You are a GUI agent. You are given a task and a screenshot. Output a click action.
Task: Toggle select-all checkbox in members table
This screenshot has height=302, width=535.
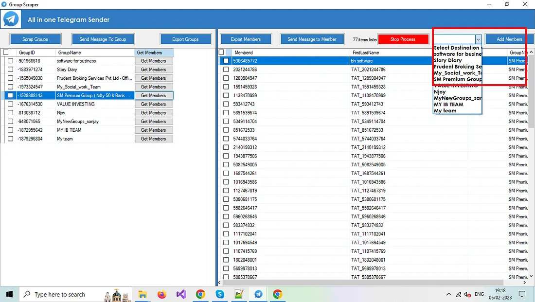coord(221,52)
